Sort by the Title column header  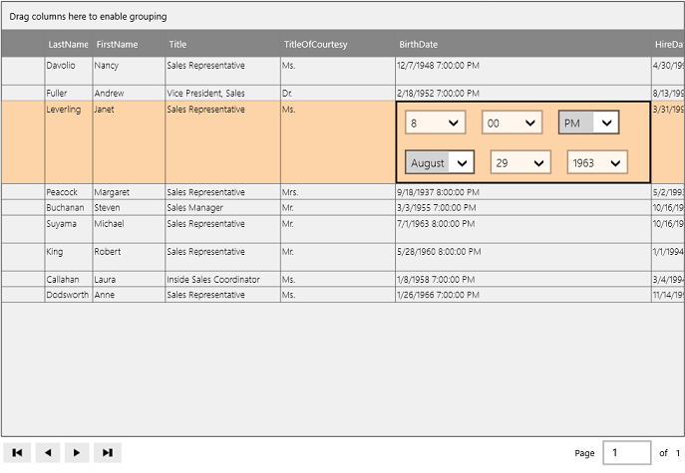coord(177,45)
